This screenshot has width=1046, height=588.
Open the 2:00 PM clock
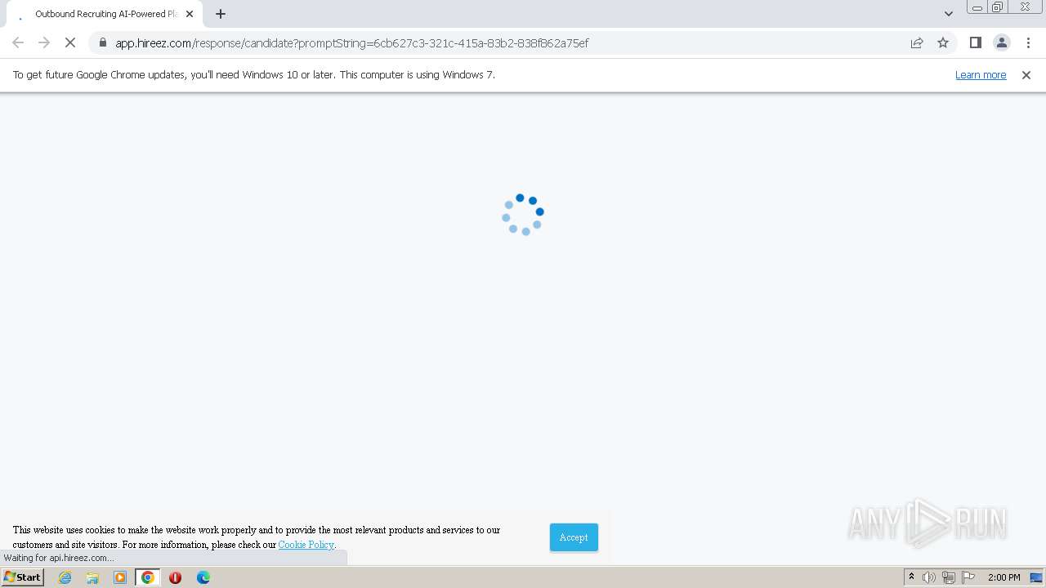pos(1004,577)
